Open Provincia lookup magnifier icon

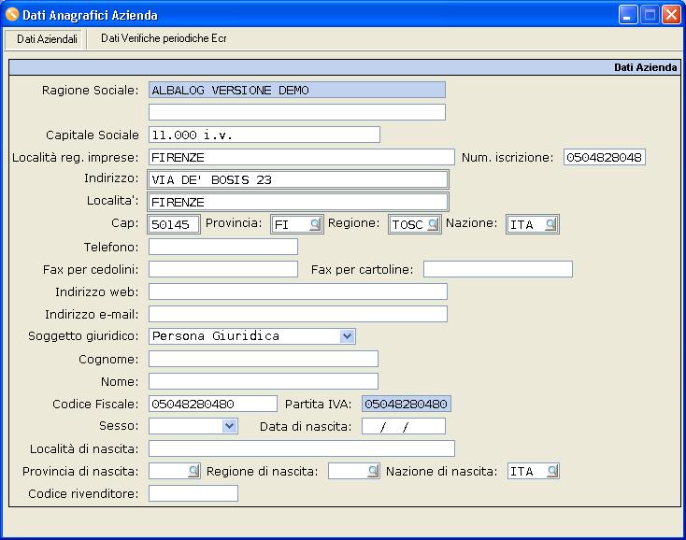(315, 225)
